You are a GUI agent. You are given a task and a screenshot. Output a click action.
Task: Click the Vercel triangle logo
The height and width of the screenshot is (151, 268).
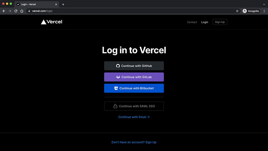click(44, 22)
